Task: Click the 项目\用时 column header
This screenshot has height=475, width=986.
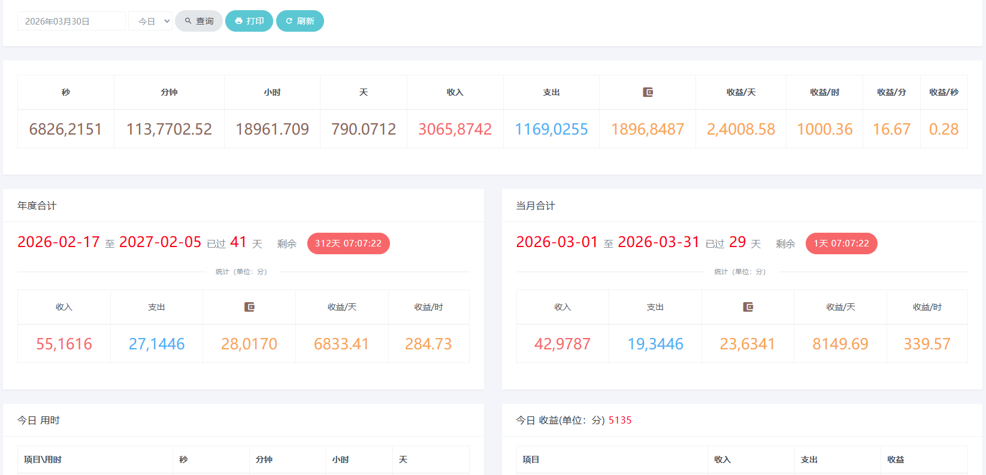Action: pos(43,459)
